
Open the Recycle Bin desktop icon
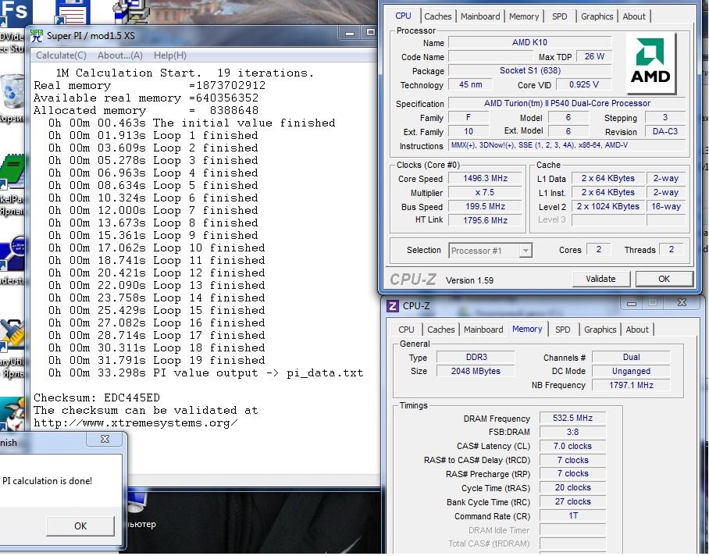(x=12, y=93)
